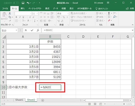The width and height of the screenshot is (135, 106).
Task: Add a new sheet with plus button
Action: [x=43, y=100]
